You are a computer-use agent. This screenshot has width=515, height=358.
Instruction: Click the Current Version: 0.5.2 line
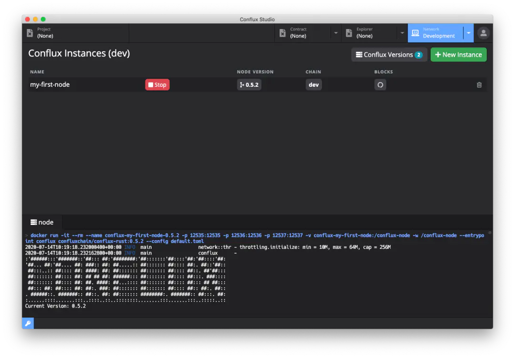[55, 306]
